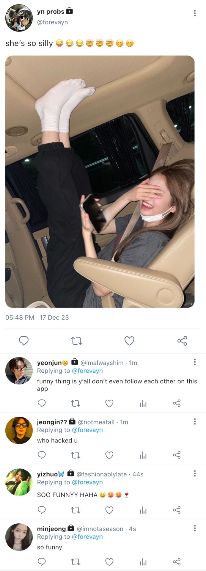Open more options on yizhuo's reply
Viewport: 206px width, 571px height.
195,473
